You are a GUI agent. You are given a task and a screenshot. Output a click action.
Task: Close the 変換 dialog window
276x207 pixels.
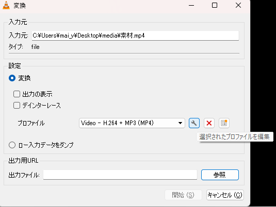click(238, 6)
